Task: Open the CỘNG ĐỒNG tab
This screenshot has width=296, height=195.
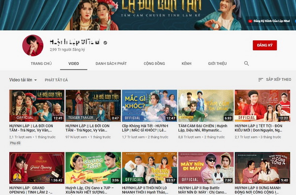Action: click(x=154, y=64)
